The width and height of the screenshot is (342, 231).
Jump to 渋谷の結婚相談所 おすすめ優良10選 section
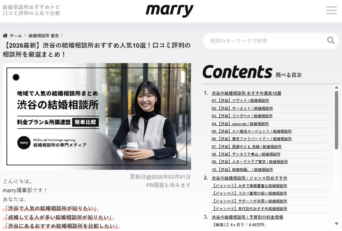(246, 93)
